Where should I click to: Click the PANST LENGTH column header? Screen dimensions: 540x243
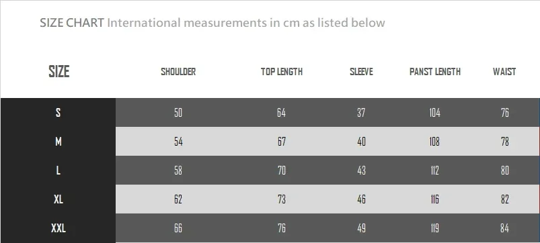coord(435,72)
